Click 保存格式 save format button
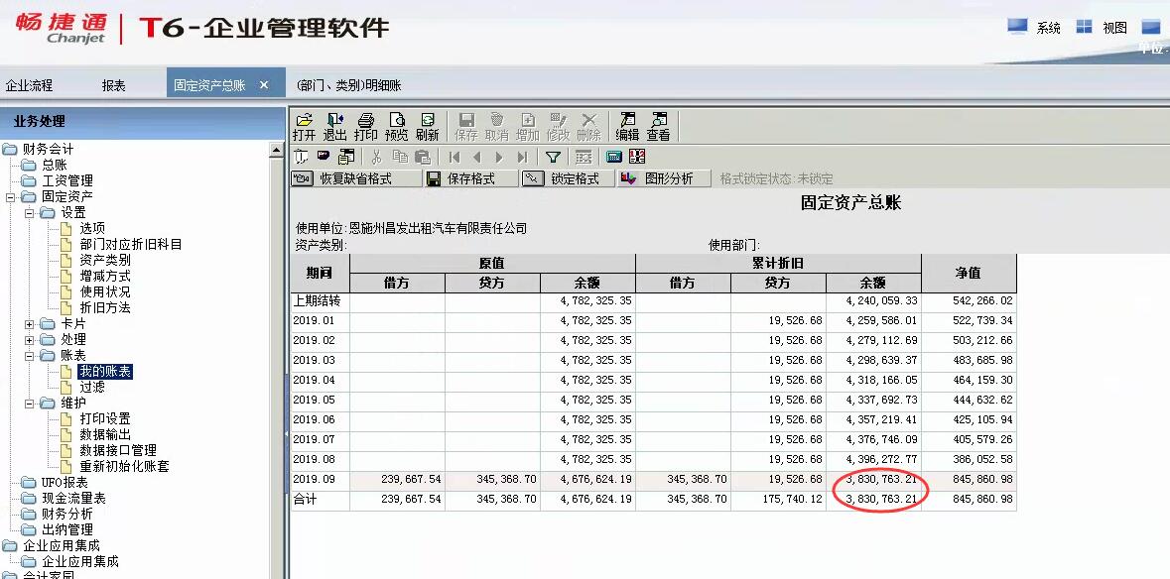Viewport: 1170px width, 579px height. [470, 178]
